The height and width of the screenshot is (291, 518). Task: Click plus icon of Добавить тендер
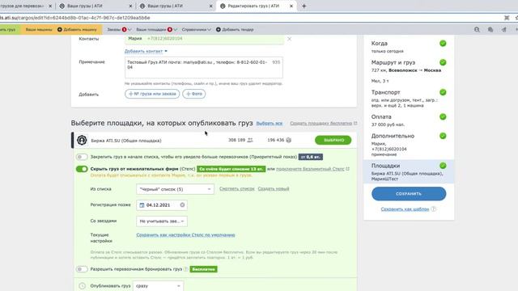[219, 30]
